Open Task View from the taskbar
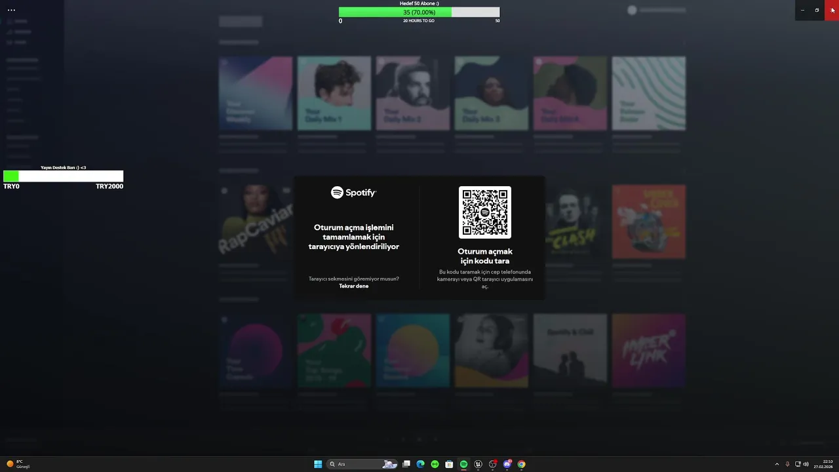Image resolution: width=839 pixels, height=472 pixels. 406,464
